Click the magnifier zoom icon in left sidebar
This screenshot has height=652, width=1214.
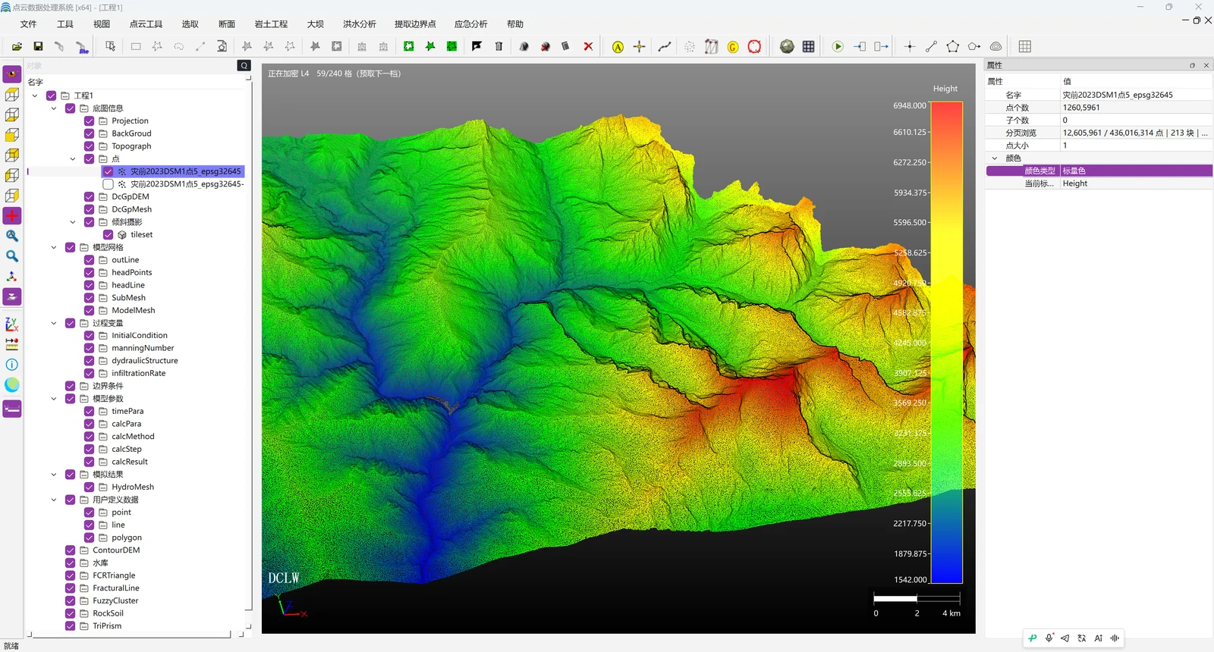[12, 256]
